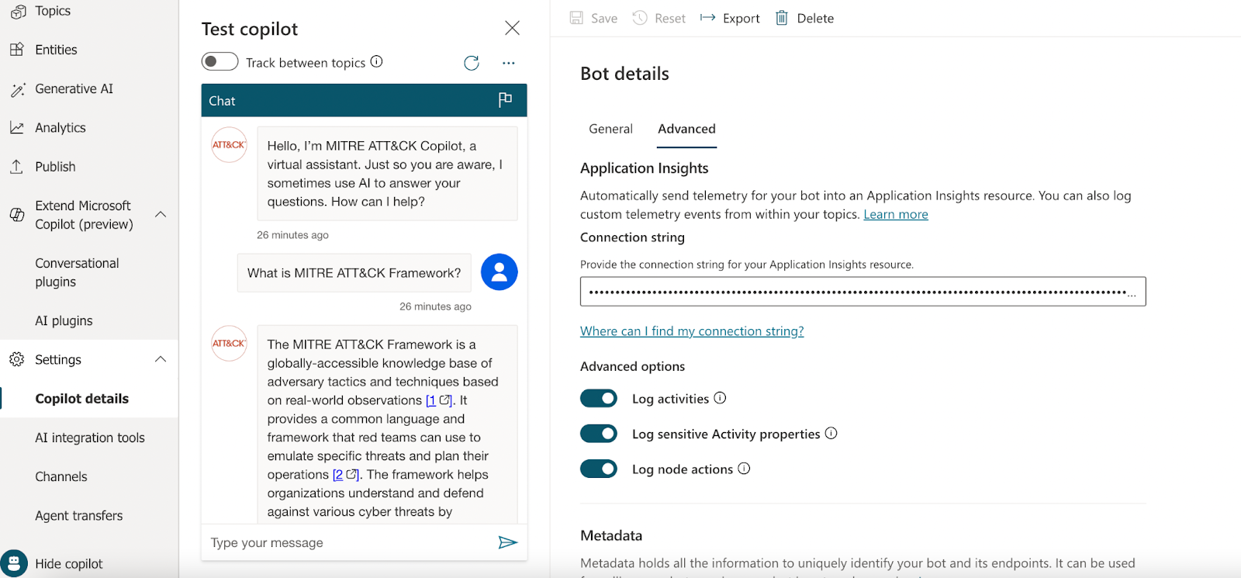Restart conversation with refresh icon
The width and height of the screenshot is (1241, 578).
(x=472, y=63)
